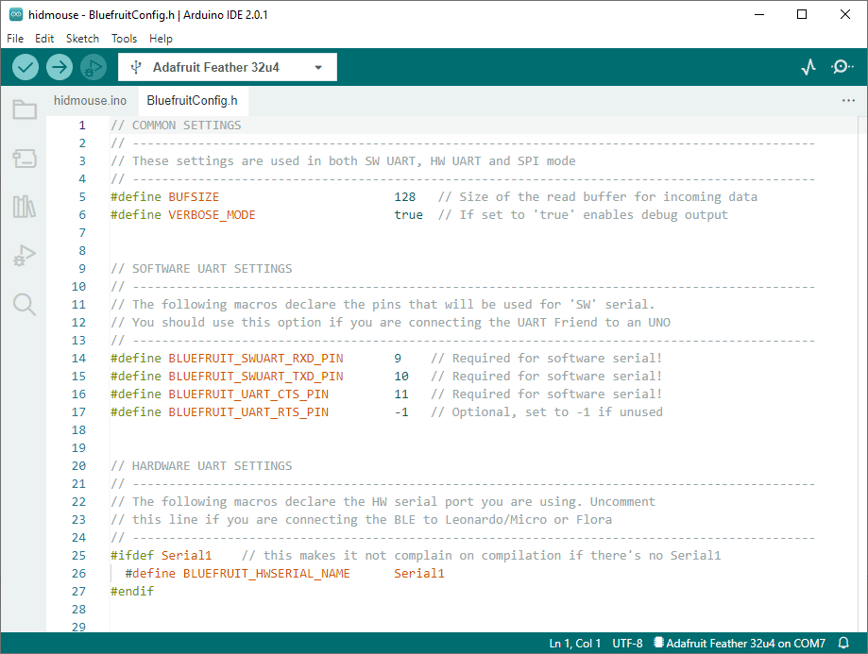This screenshot has width=868, height=654.
Task: Click the HARDWARE UART SETTINGS comment
Action: (201, 466)
